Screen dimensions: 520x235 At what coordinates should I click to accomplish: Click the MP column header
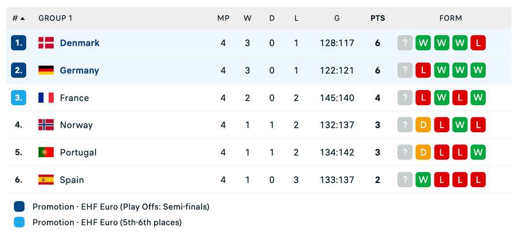coord(223,18)
